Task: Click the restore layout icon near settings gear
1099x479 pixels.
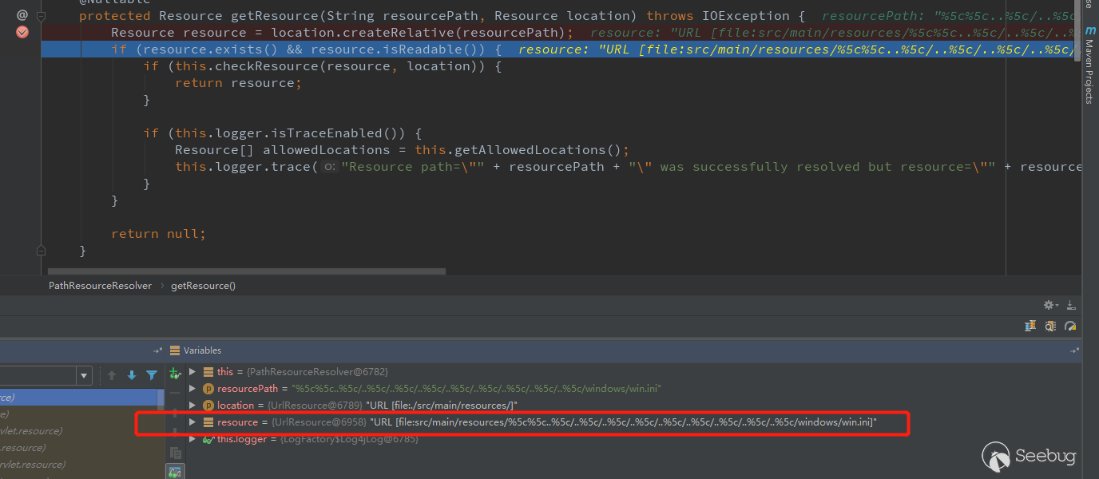Action: (x=1071, y=306)
